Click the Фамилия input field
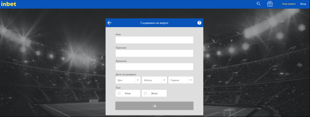 (155, 67)
